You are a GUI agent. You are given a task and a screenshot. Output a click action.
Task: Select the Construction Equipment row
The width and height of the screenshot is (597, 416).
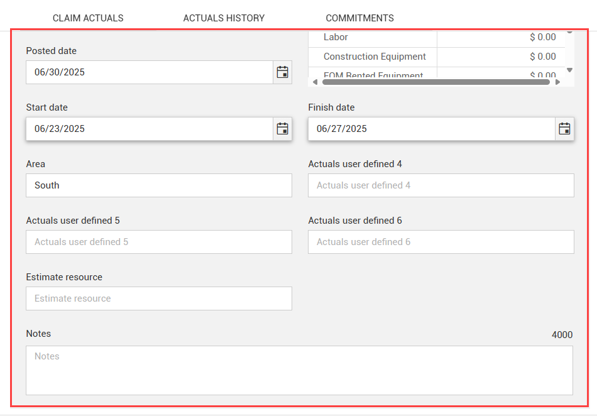tap(375, 57)
